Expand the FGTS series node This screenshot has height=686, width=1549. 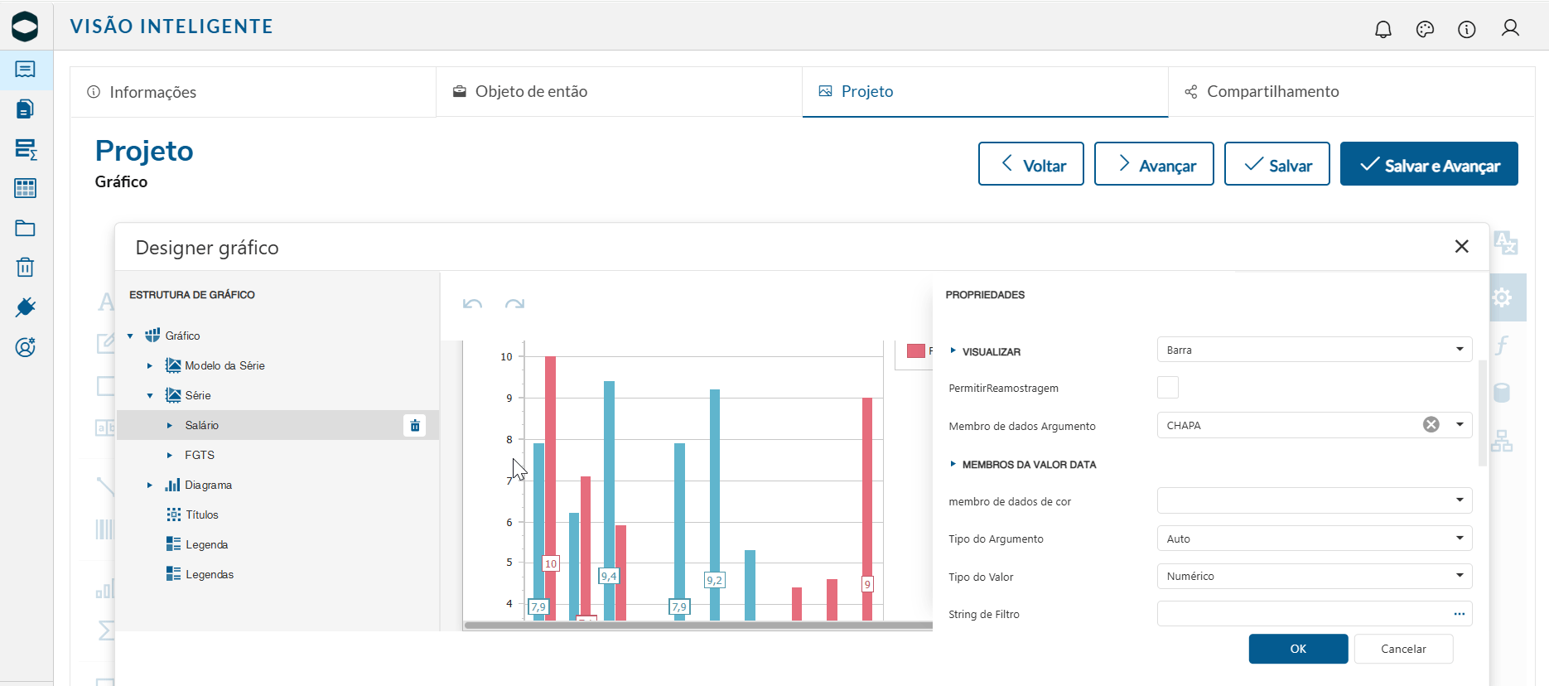170,455
